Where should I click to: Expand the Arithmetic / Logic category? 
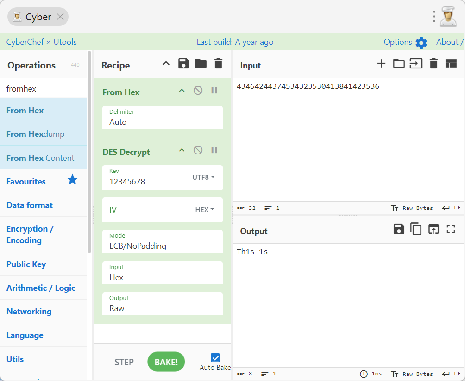(x=44, y=288)
